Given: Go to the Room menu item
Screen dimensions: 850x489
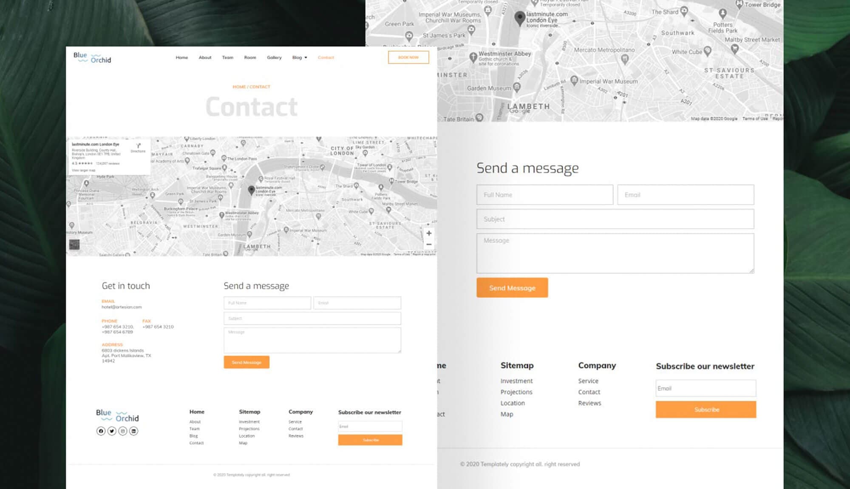Looking at the screenshot, I should tap(250, 57).
